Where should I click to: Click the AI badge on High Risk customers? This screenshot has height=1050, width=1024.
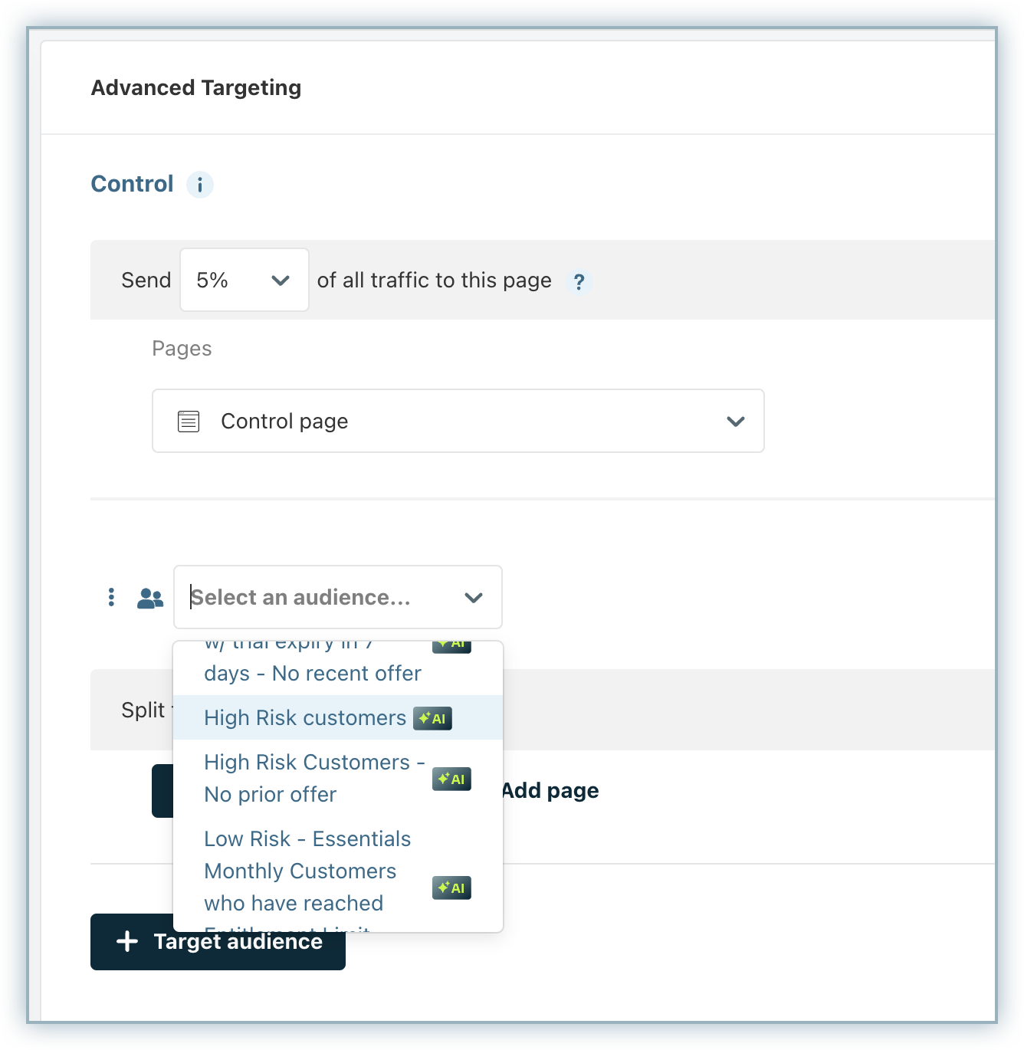pos(433,718)
